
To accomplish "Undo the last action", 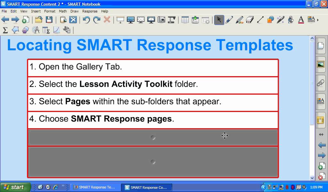I will (x=86, y=20).
